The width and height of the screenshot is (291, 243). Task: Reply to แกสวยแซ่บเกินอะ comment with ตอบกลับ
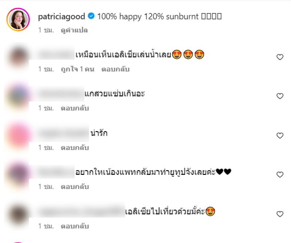pos(75,108)
